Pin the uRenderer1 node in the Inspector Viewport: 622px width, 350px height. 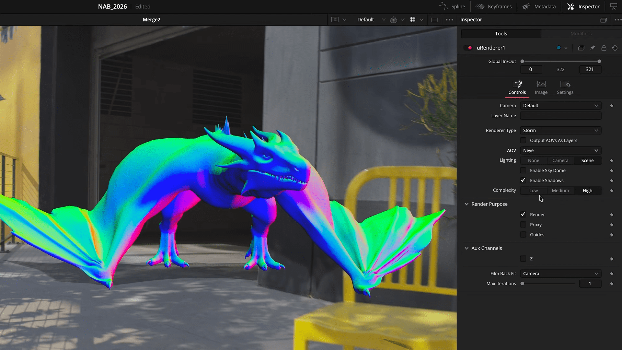(x=593, y=48)
